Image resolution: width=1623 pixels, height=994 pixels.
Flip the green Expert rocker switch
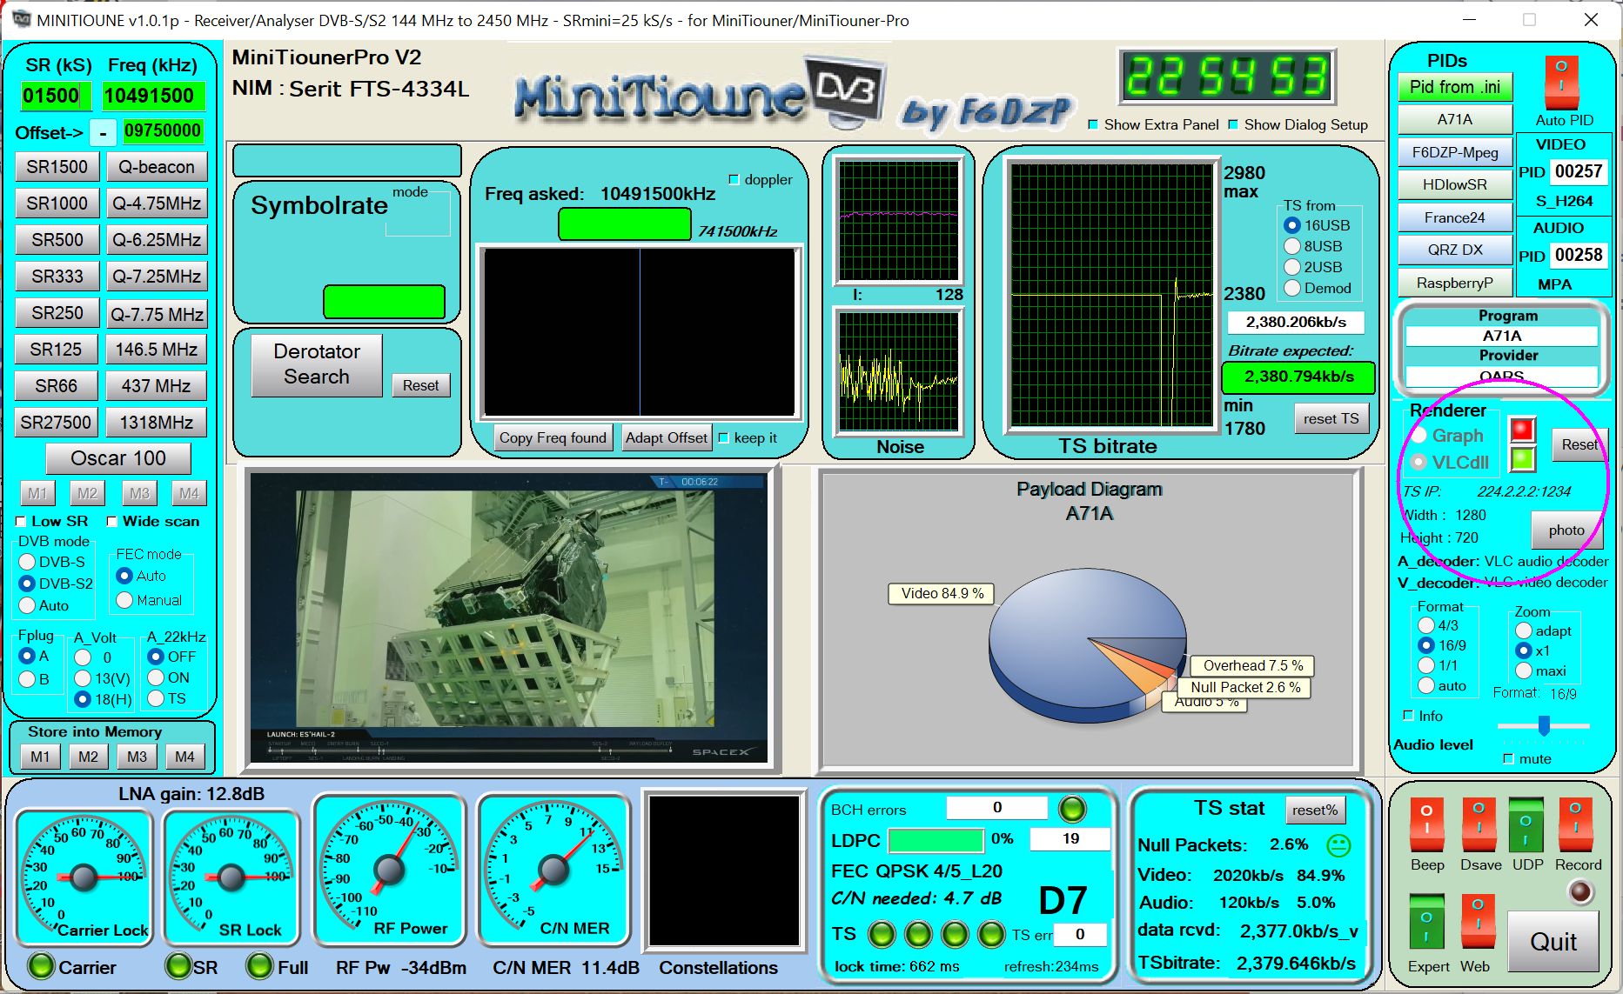[1425, 923]
